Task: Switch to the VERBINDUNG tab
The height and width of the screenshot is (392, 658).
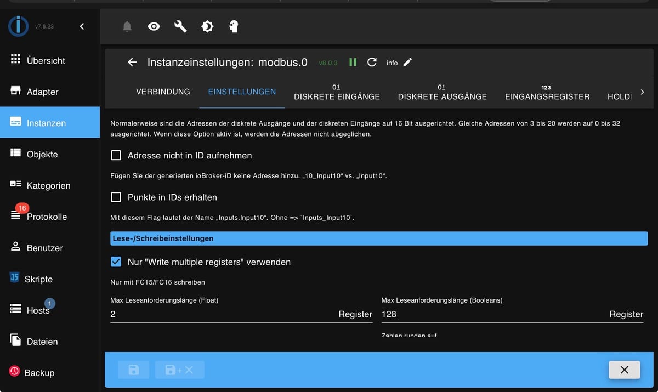Action: pyautogui.click(x=163, y=92)
